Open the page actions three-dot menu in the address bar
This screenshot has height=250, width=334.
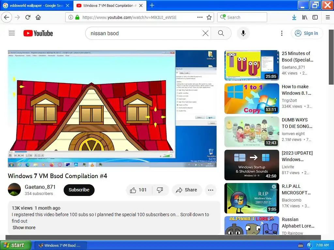pyautogui.click(x=200, y=18)
